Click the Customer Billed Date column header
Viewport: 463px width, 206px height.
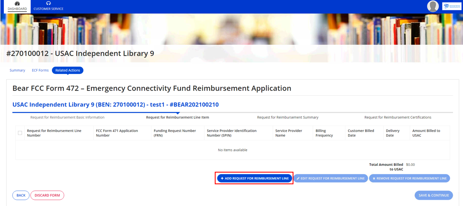[364, 133]
